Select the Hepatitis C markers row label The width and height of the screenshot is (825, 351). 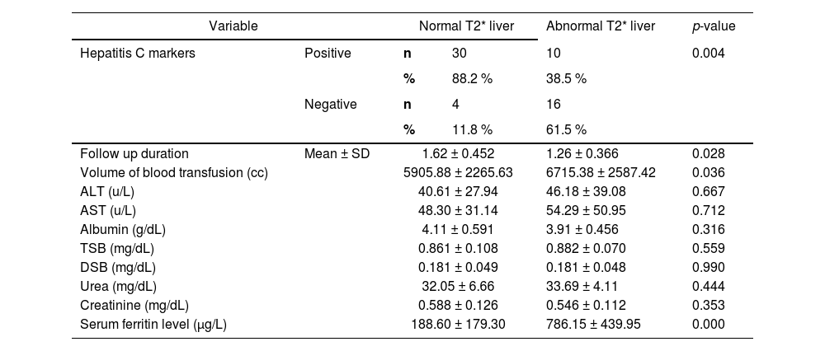click(x=138, y=54)
